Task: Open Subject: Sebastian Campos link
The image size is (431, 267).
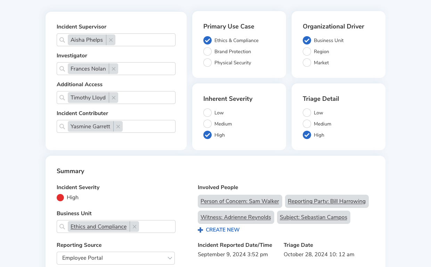Action: coord(313,217)
